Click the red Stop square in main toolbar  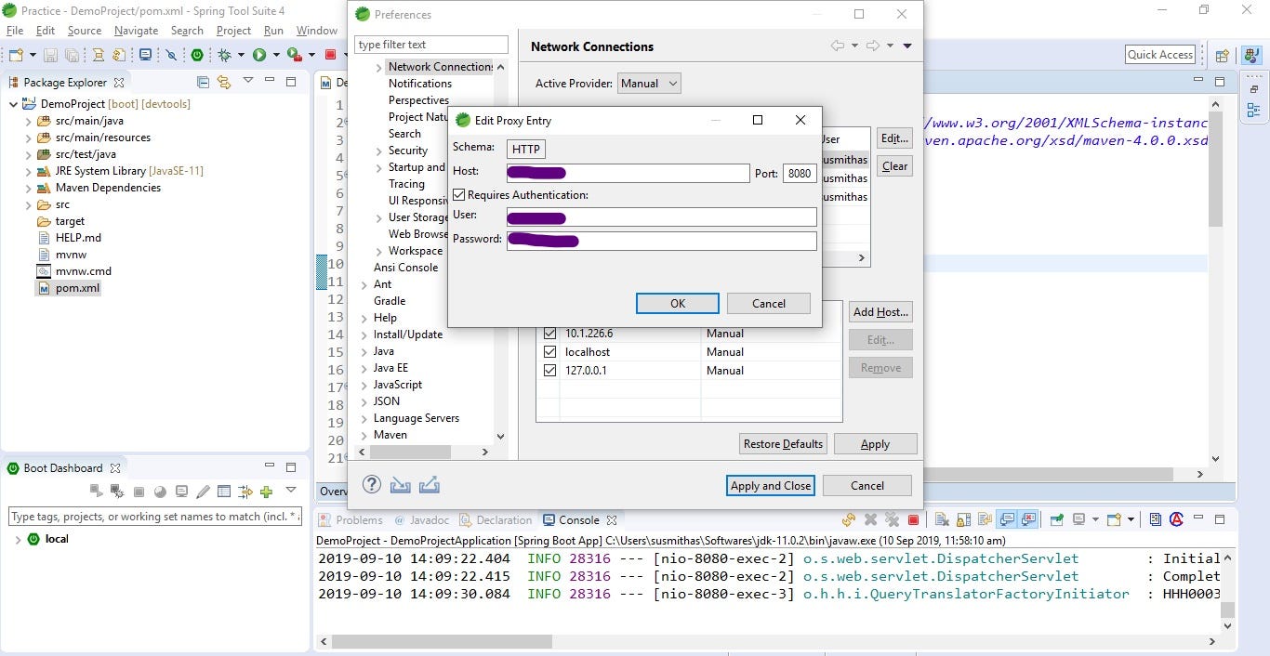click(330, 55)
